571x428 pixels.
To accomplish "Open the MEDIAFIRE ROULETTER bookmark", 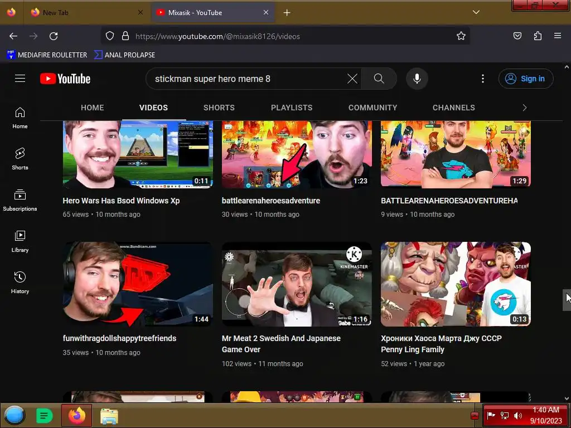I will (x=47, y=55).
